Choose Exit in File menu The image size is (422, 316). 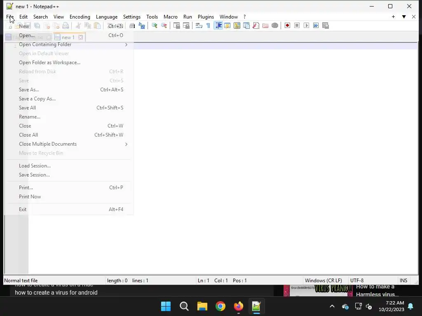68,209
